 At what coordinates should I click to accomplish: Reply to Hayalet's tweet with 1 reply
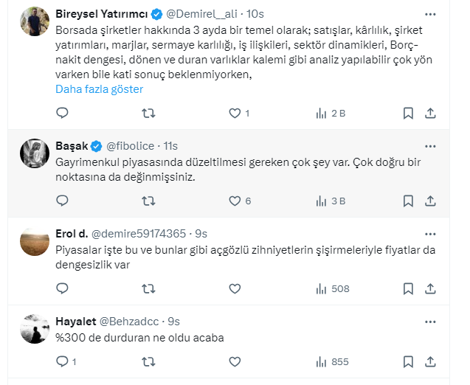tap(63, 361)
